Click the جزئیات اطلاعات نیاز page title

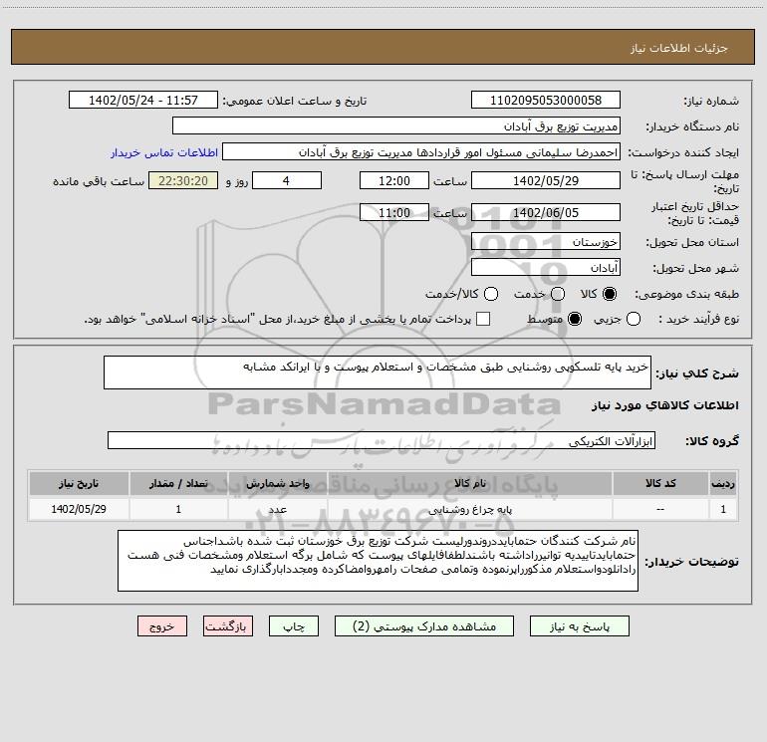[679, 48]
